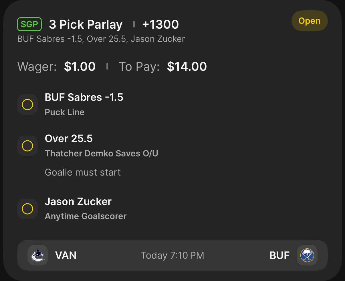Select the Jason Zucker pick name

(78, 202)
